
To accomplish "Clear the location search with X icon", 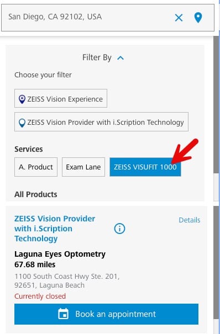I will point(179,18).
